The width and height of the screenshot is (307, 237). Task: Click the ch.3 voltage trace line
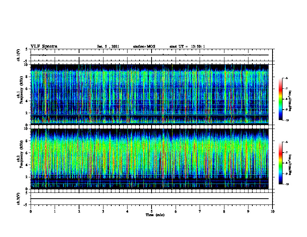click(x=150, y=199)
